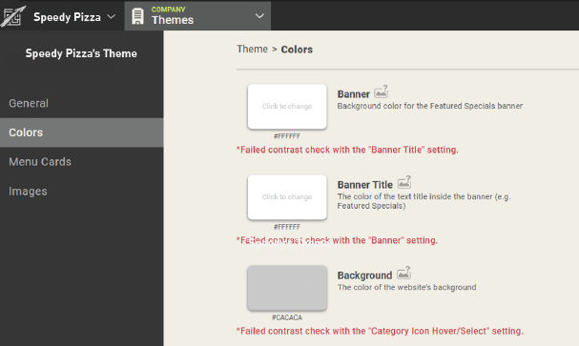The height and width of the screenshot is (346, 579).
Task: Click the company building icon
Action: pos(137,16)
